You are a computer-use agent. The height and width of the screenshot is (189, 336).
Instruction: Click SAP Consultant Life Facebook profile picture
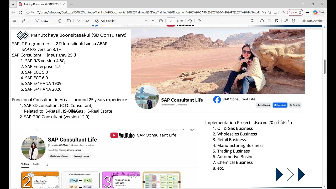147,97
